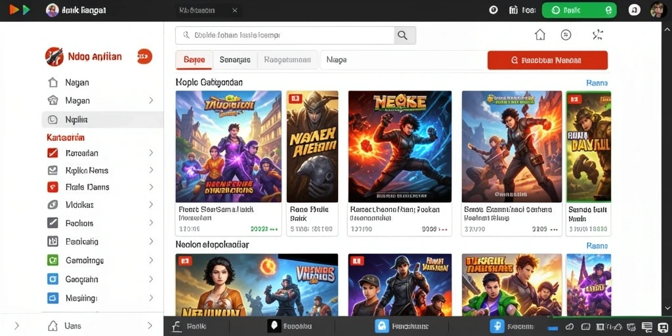Click the shop icon next to Magan

pos(52,100)
